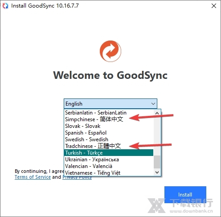Screen dimensions: 221x217
Task: Click the blue Install button
Action: point(185,195)
